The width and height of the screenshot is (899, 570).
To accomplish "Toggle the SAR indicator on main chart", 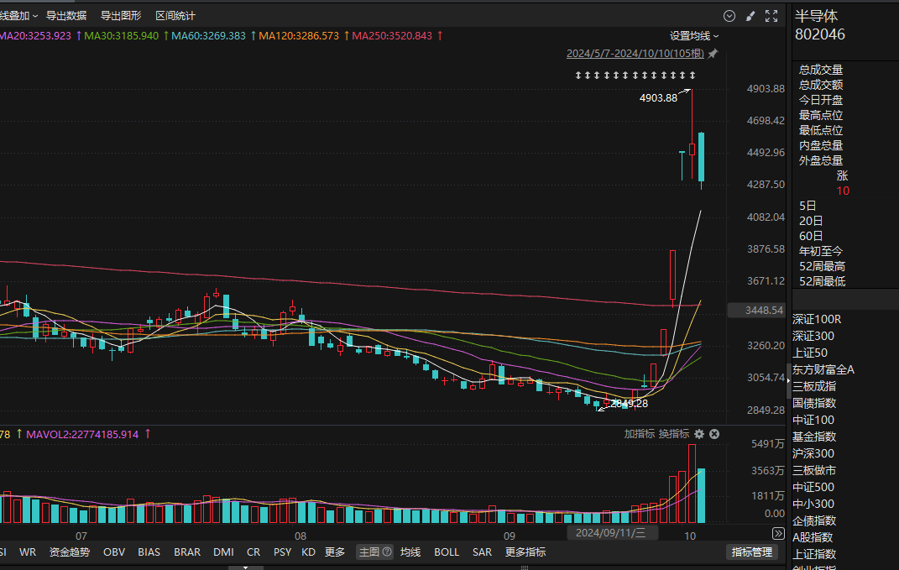I will point(482,552).
